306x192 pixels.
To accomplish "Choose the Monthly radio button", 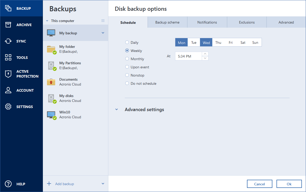I will pyautogui.click(x=127, y=59).
